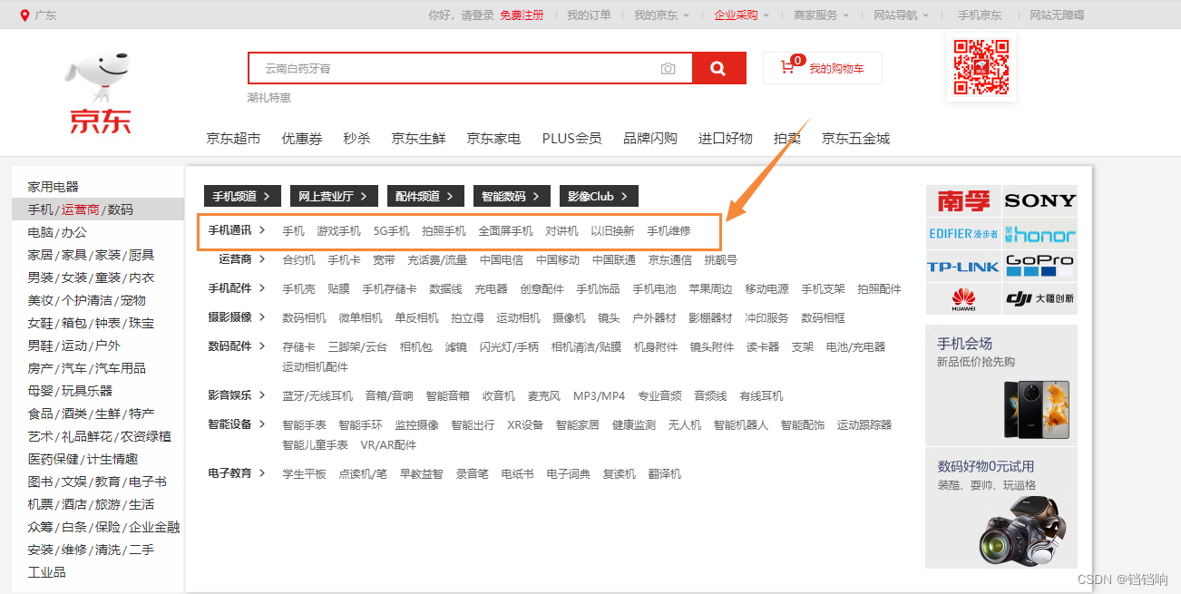Open the 秒杀 nav tab
Screen dimensions: 1181x594
coord(356,139)
